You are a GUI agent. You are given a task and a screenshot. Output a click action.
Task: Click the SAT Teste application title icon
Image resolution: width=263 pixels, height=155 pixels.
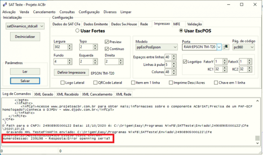point(5,5)
